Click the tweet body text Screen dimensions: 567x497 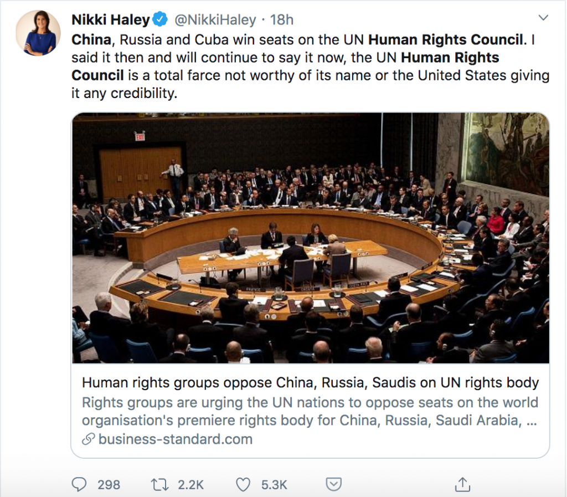(x=310, y=66)
